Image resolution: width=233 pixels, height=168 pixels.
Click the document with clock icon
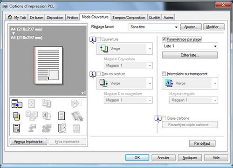click(62, 128)
